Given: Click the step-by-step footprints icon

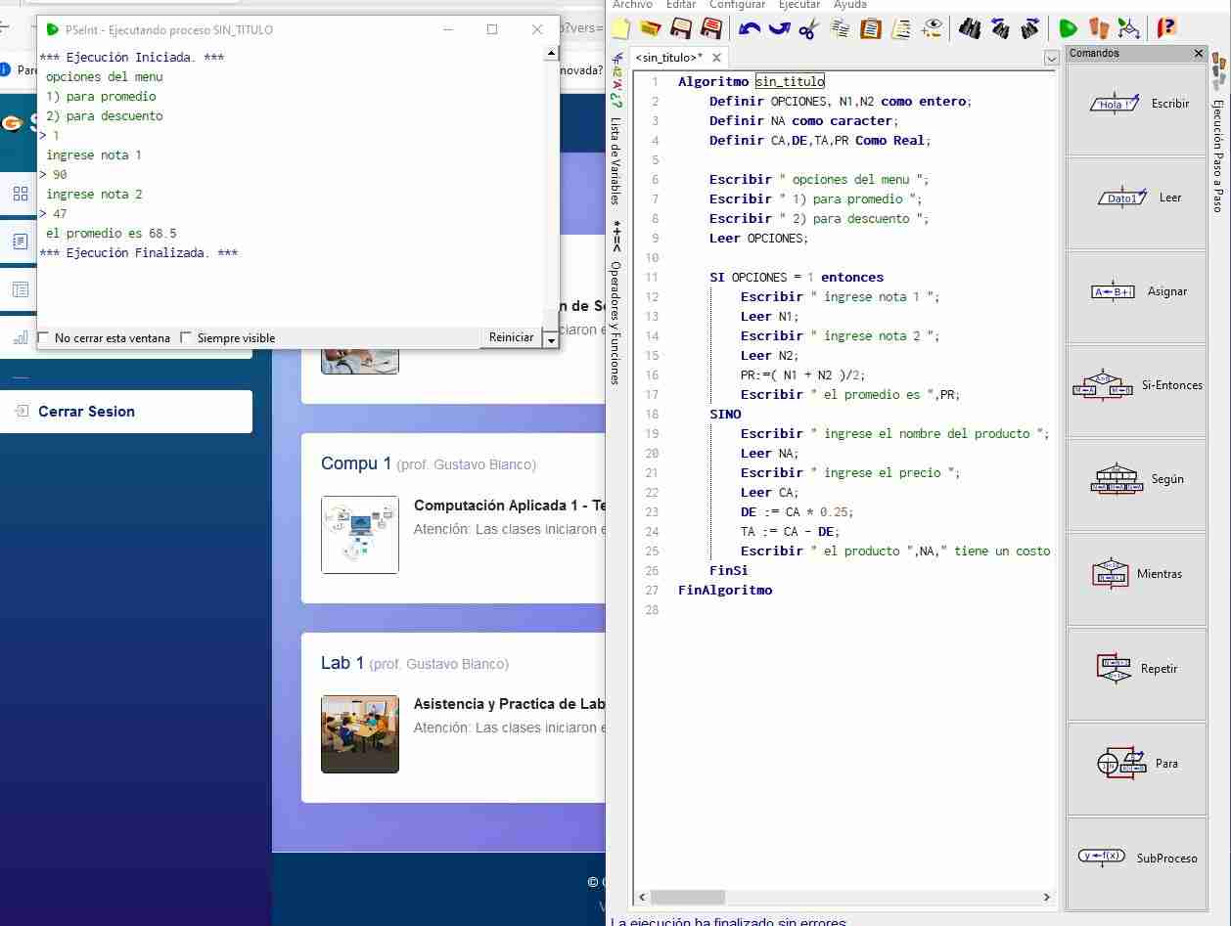Looking at the screenshot, I should click(1099, 28).
